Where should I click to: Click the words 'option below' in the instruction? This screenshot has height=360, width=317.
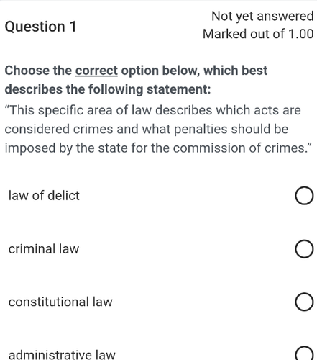coord(160,71)
